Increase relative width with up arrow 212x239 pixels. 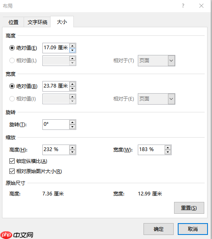[72, 96]
